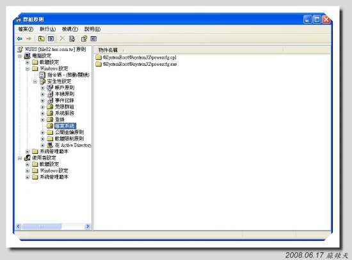The height and width of the screenshot is (260, 352).
Task: Open the 執行(A) menu
Action: pyautogui.click(x=48, y=29)
